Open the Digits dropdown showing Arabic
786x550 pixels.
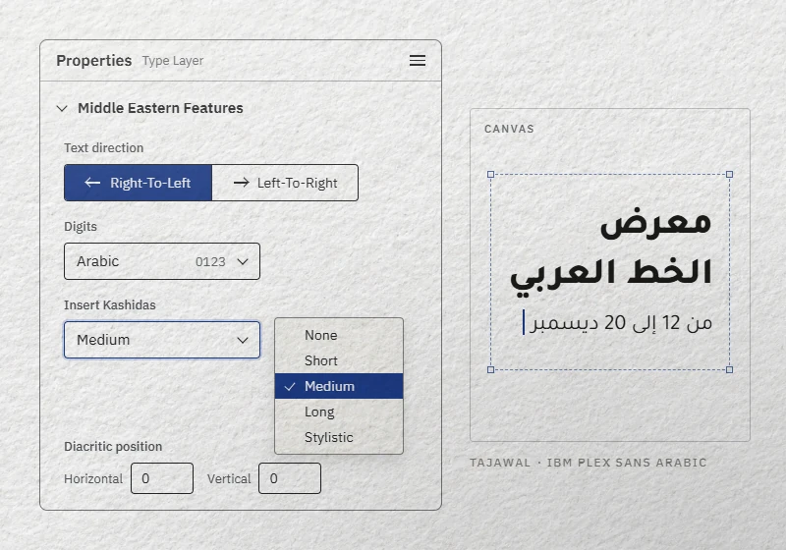tap(162, 261)
